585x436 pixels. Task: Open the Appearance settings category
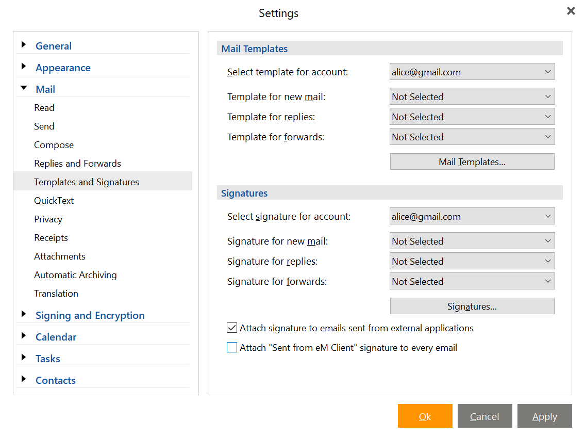tap(63, 68)
